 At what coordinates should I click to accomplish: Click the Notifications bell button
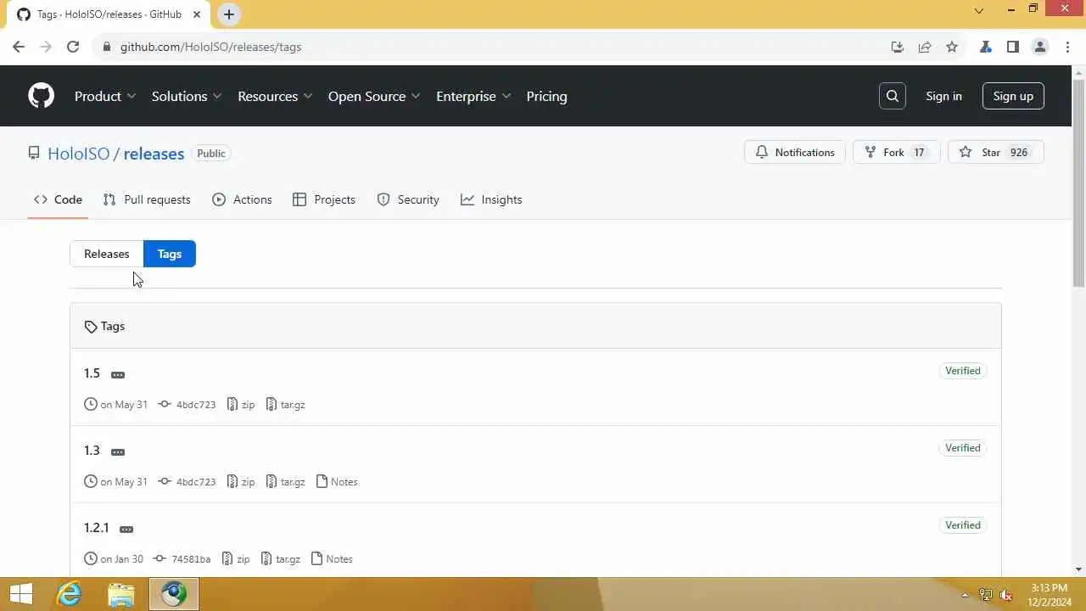[795, 153]
